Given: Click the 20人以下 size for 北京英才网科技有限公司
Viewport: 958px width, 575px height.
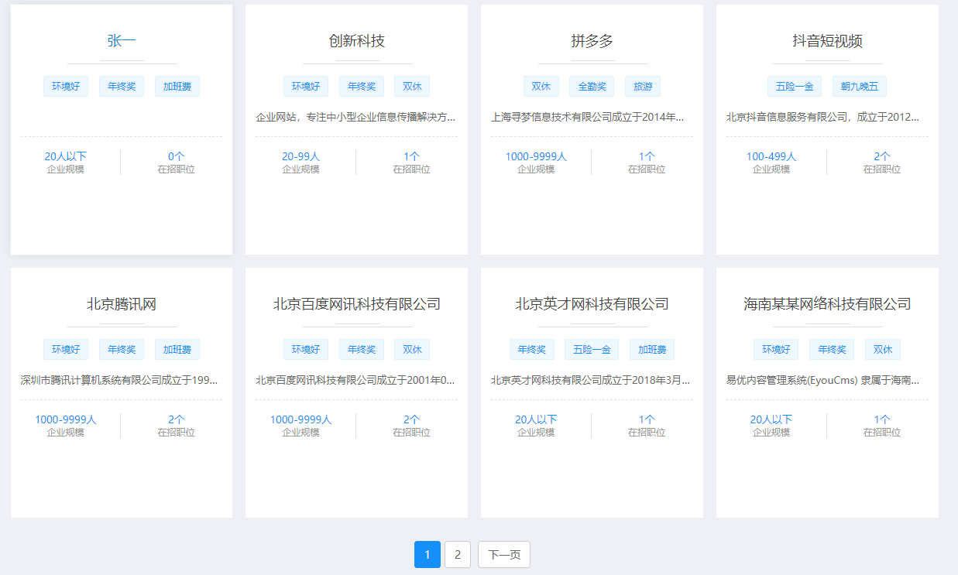Looking at the screenshot, I should (537, 419).
